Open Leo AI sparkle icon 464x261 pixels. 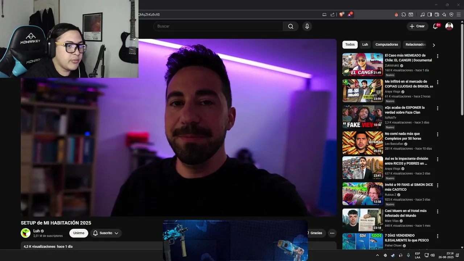click(444, 14)
